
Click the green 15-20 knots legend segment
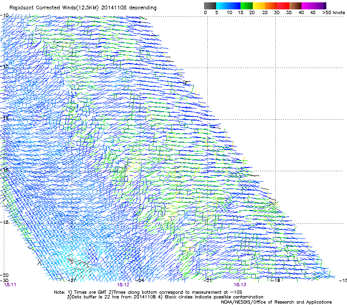[247, 6]
